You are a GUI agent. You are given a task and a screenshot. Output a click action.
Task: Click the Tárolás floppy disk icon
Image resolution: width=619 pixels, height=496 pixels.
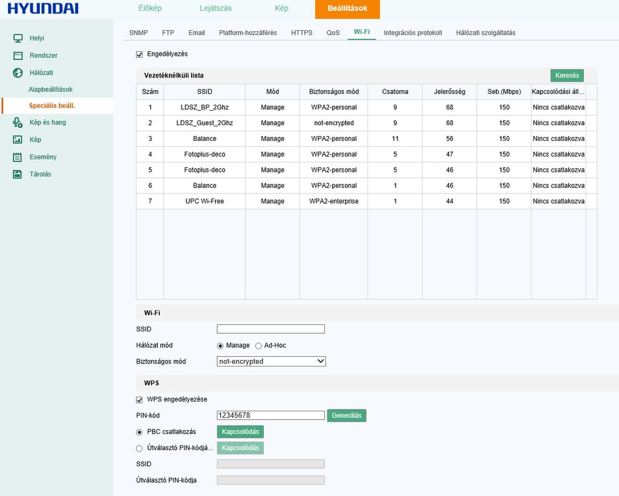point(18,174)
